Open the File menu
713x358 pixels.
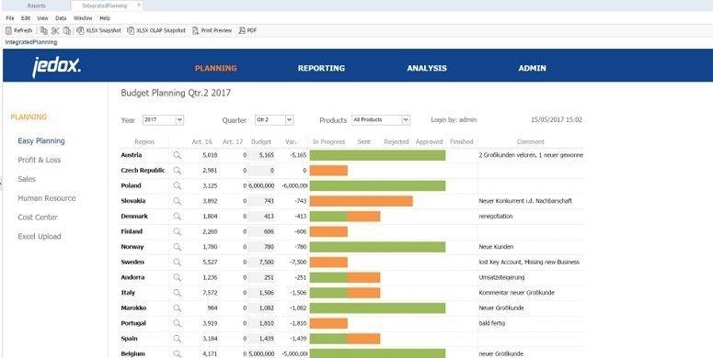(10, 18)
